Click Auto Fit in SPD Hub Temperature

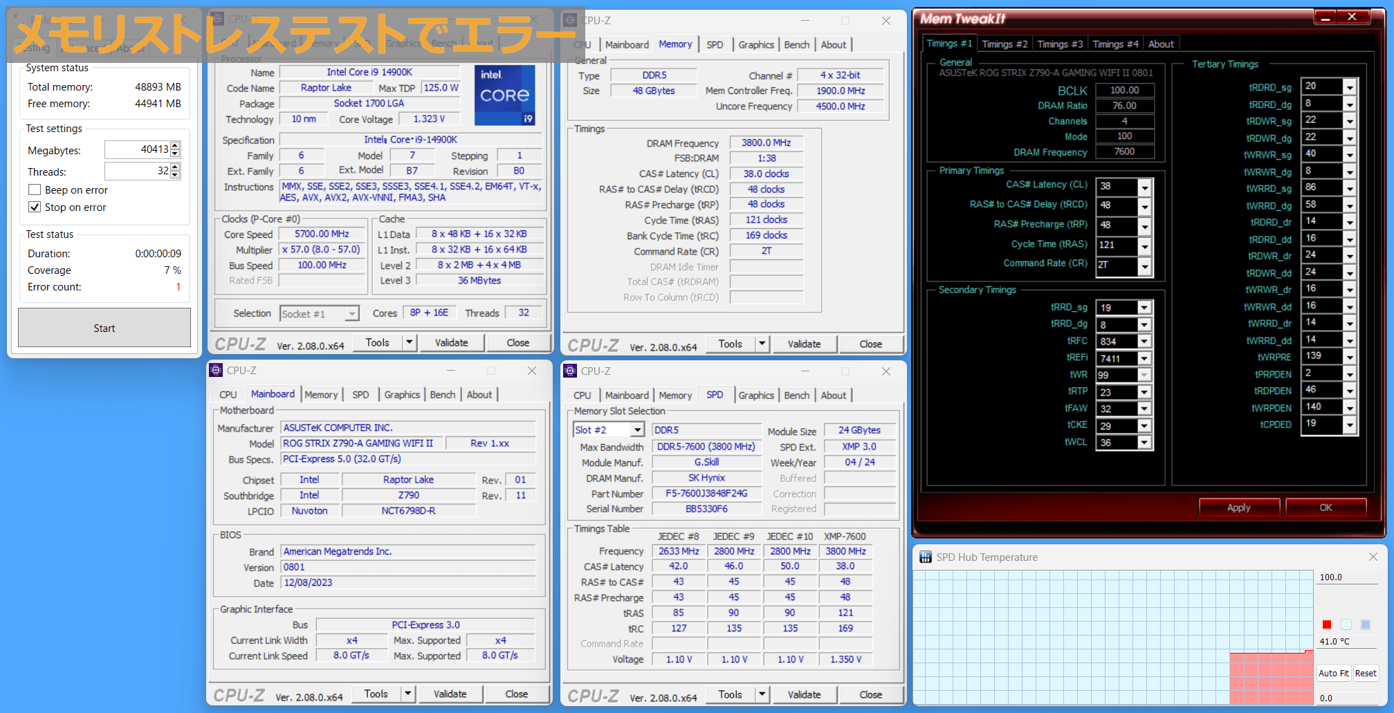click(1333, 673)
